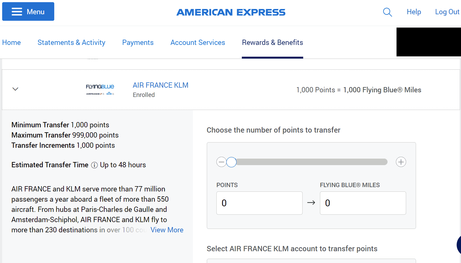
Task: Click the plus button to increase points
Action: 401,162
